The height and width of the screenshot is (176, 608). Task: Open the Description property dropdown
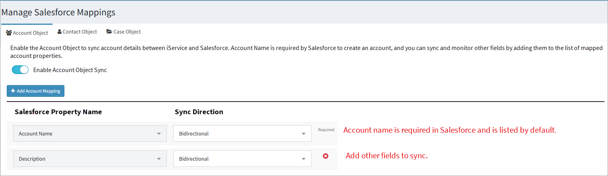[89, 159]
